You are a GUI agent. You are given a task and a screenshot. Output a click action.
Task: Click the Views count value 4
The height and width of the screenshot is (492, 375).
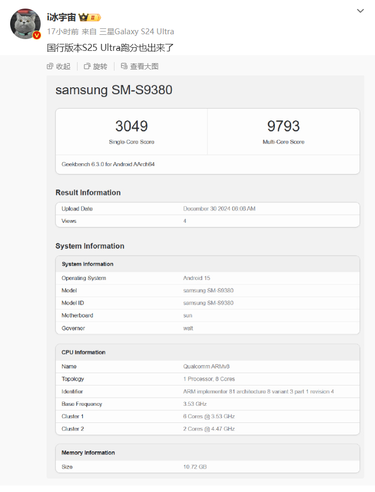(x=185, y=221)
